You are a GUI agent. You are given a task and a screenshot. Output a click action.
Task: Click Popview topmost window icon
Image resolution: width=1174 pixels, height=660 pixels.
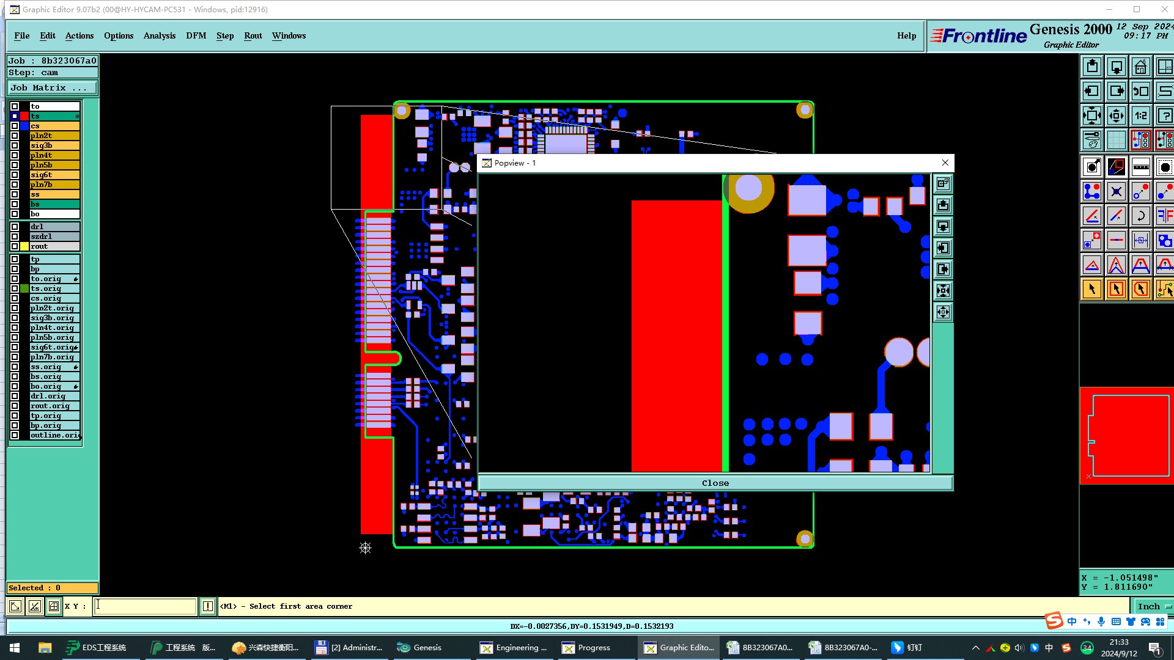(x=943, y=183)
